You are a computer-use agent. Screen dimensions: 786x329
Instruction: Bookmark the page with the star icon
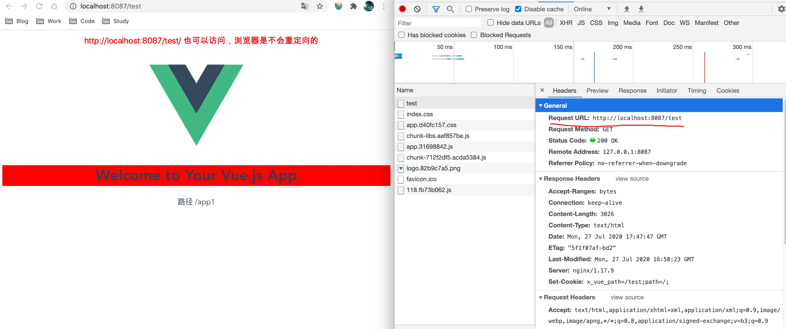[319, 6]
